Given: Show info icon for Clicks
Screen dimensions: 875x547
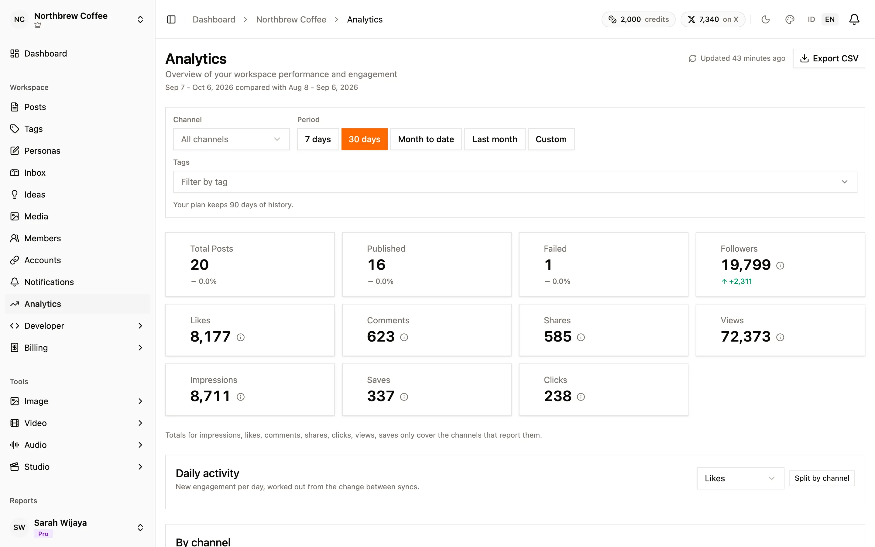Looking at the screenshot, I should point(581,397).
